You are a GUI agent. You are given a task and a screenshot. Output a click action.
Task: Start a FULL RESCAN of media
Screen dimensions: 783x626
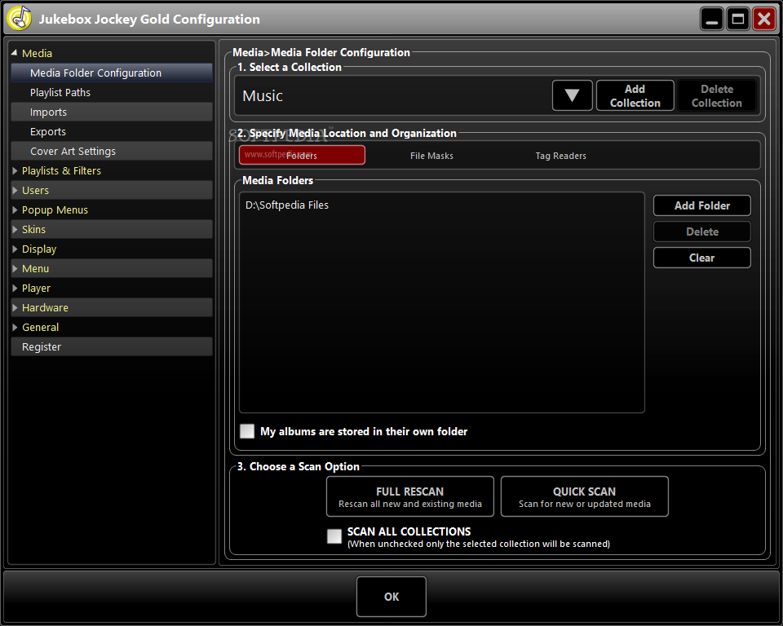click(410, 496)
